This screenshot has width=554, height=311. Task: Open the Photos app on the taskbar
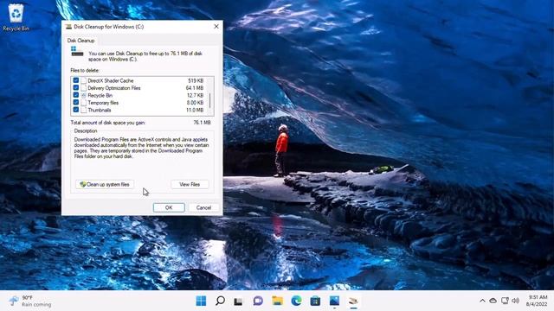pos(334,301)
